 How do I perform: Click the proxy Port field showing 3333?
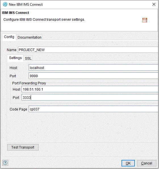point(90,97)
